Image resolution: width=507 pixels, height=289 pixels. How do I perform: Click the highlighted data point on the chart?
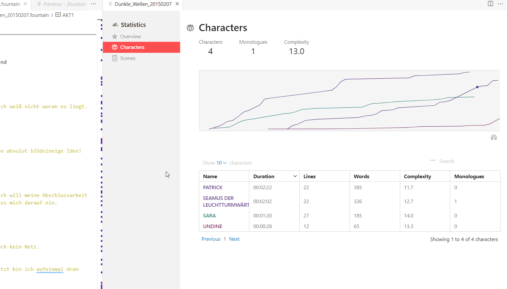pyautogui.click(x=477, y=87)
